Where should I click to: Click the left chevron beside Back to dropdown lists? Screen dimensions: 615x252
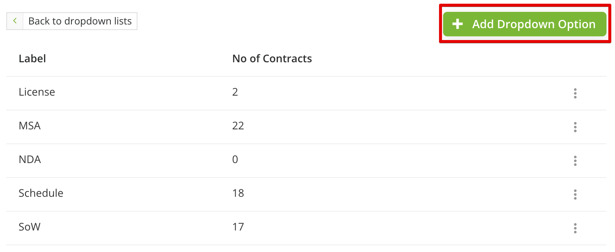[15, 21]
